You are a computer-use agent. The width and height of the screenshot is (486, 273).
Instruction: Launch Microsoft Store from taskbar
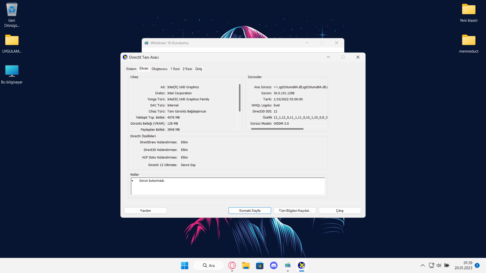[260, 265]
